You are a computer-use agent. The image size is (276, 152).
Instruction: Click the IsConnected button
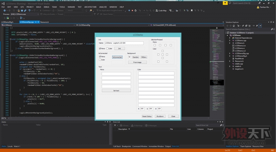tap(117, 57)
